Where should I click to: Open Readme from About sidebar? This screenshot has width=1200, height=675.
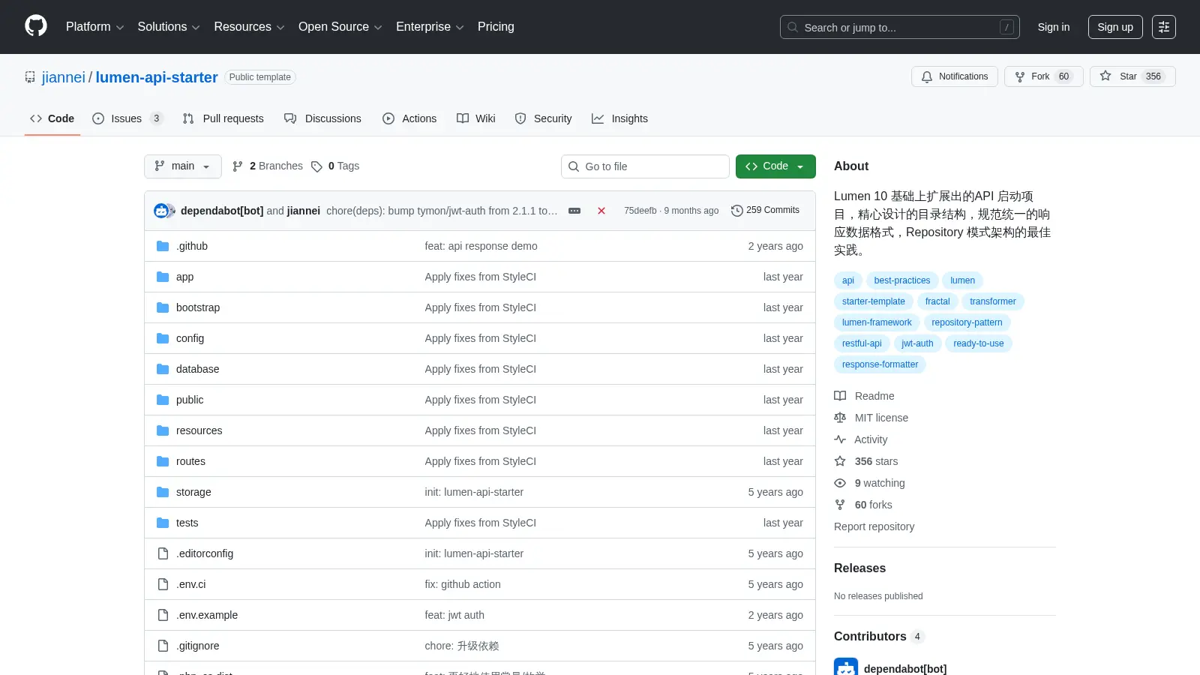click(864, 396)
